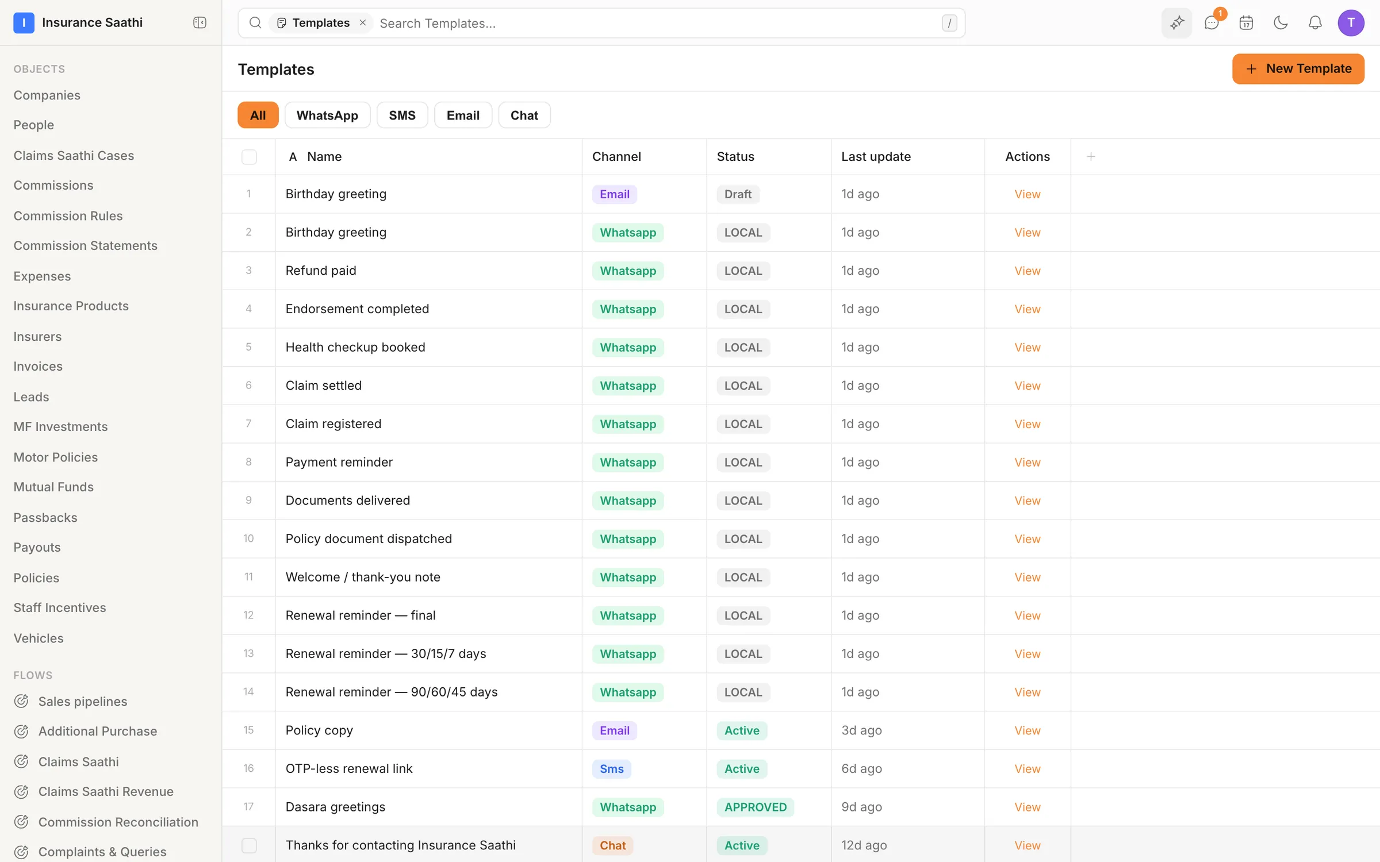Image resolution: width=1380 pixels, height=862 pixels.
Task: View OTP-less renewal link template
Action: click(1027, 768)
